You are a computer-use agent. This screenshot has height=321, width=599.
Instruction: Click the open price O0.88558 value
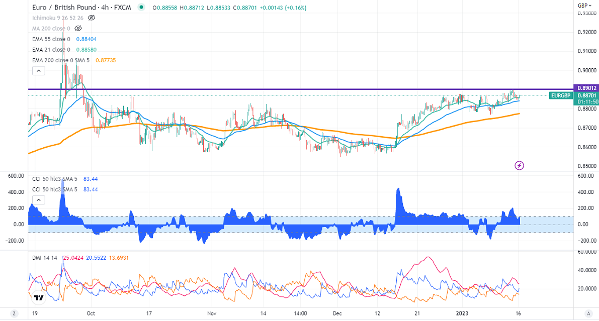[164, 8]
